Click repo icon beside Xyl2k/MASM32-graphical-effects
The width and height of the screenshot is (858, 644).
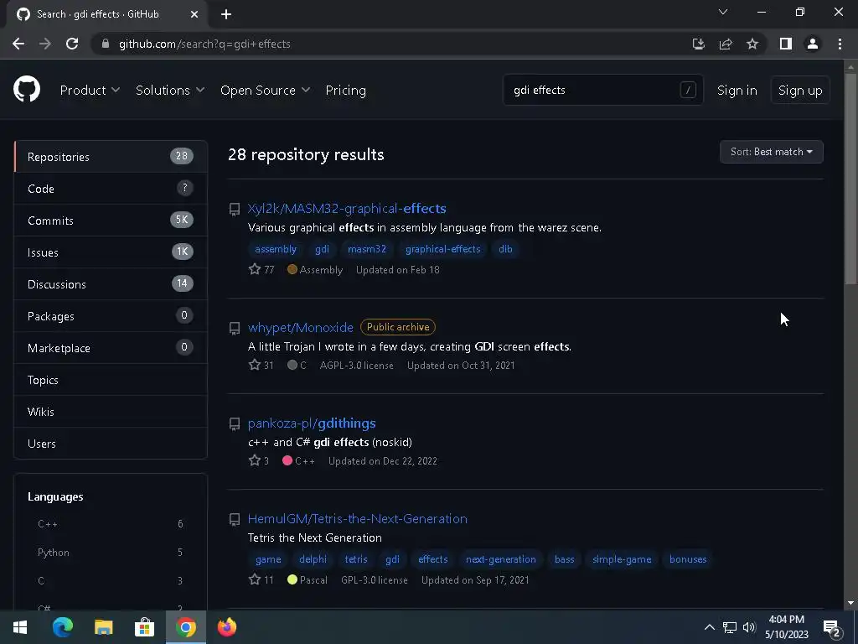click(235, 209)
